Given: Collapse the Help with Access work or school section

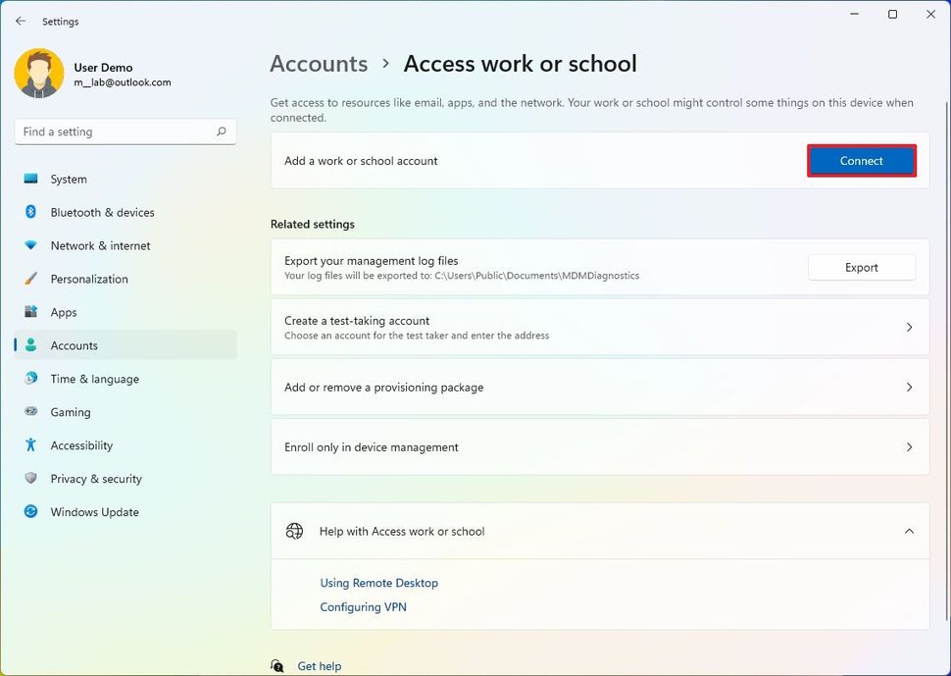Looking at the screenshot, I should tap(909, 532).
